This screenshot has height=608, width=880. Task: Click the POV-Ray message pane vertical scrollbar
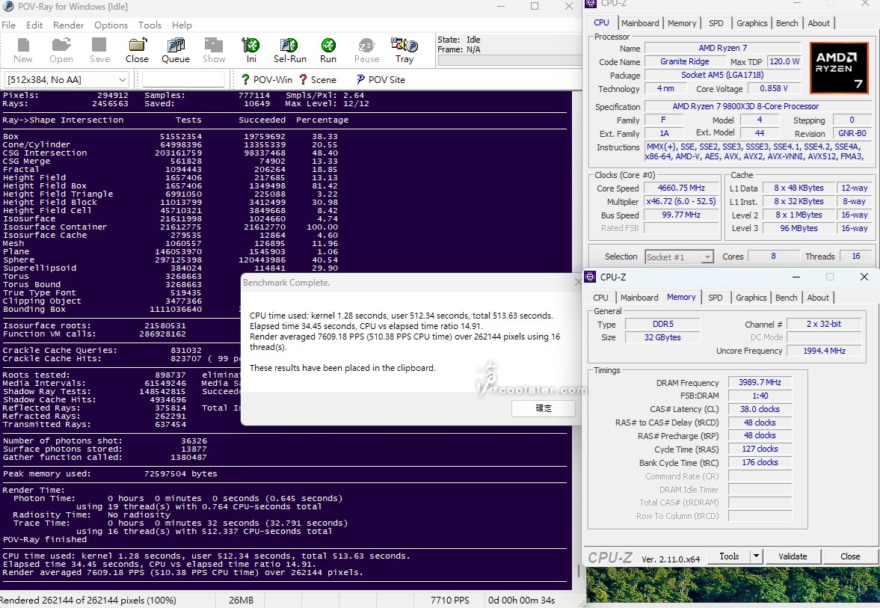pos(577,340)
